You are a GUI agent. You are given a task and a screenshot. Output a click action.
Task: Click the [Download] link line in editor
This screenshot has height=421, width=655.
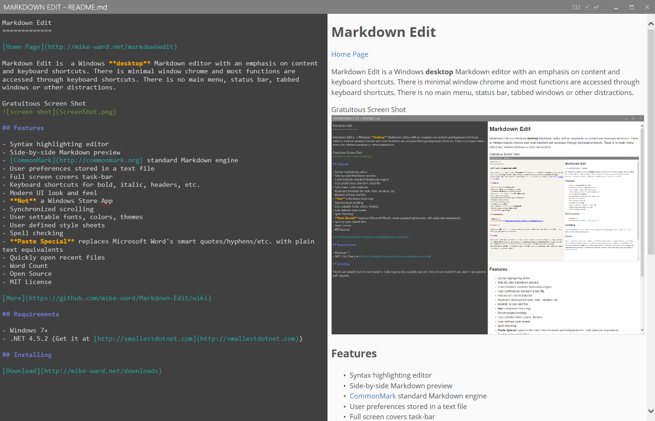(x=82, y=371)
